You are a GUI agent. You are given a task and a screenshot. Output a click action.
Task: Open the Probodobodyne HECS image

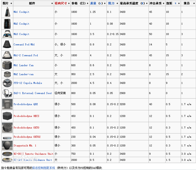(x=7, y=116)
